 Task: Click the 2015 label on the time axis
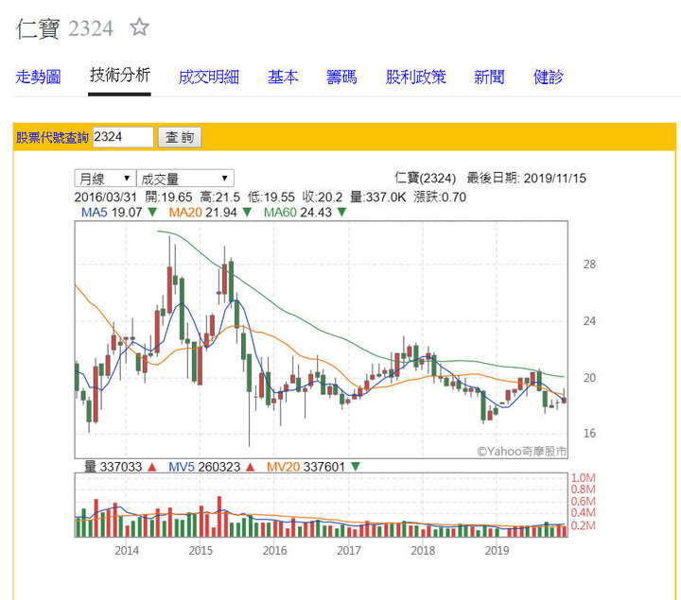point(201,551)
